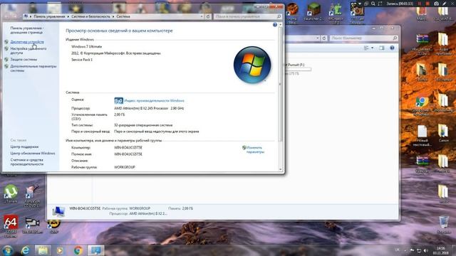
Task: Click the Action Center flag tray icon
Action: (412, 250)
